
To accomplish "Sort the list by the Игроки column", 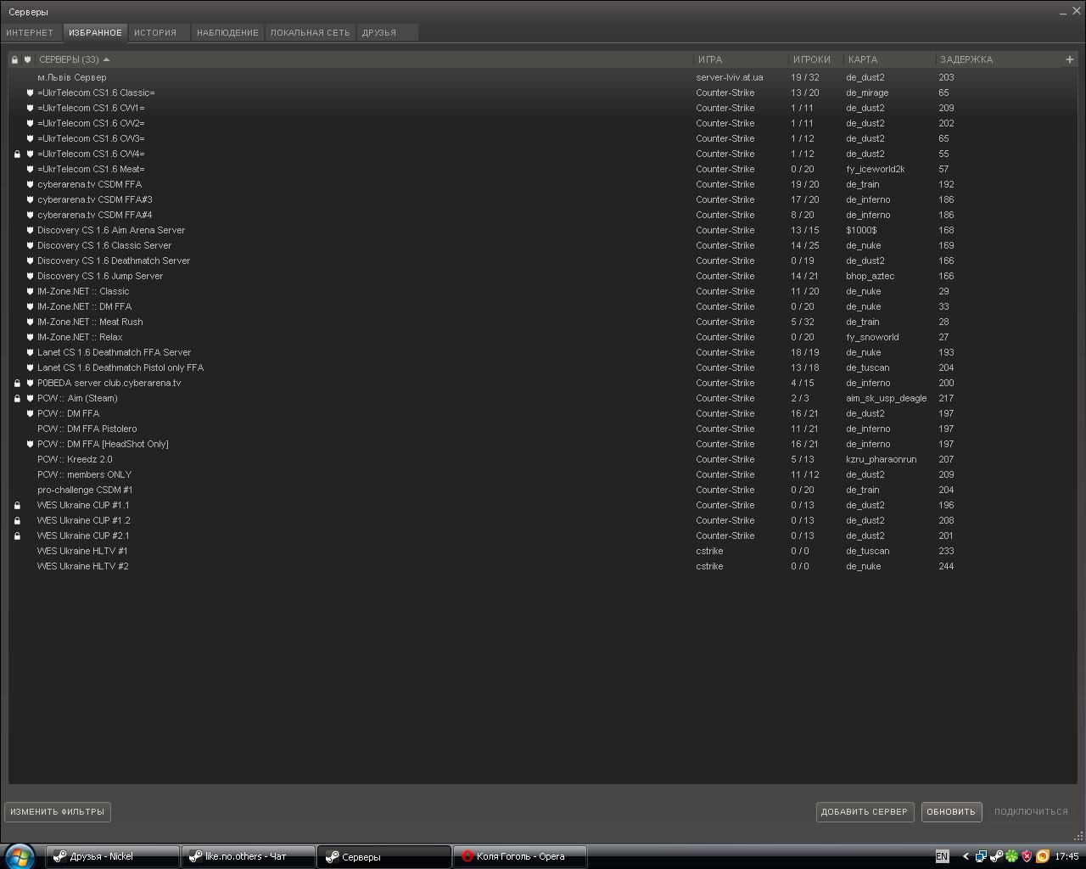I will point(816,59).
